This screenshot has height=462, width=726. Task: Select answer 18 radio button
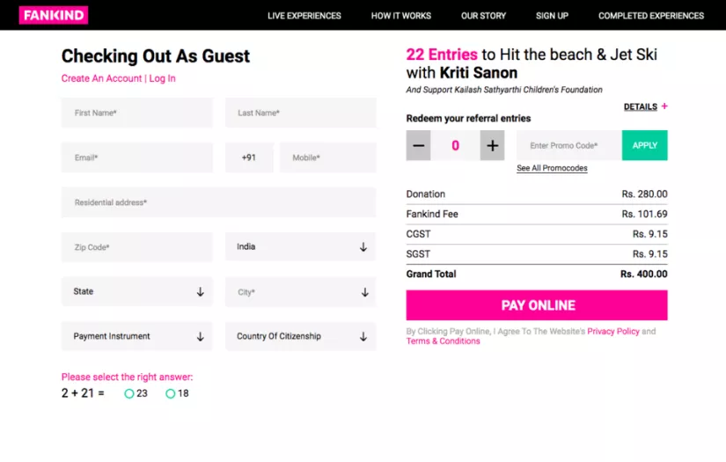click(171, 393)
